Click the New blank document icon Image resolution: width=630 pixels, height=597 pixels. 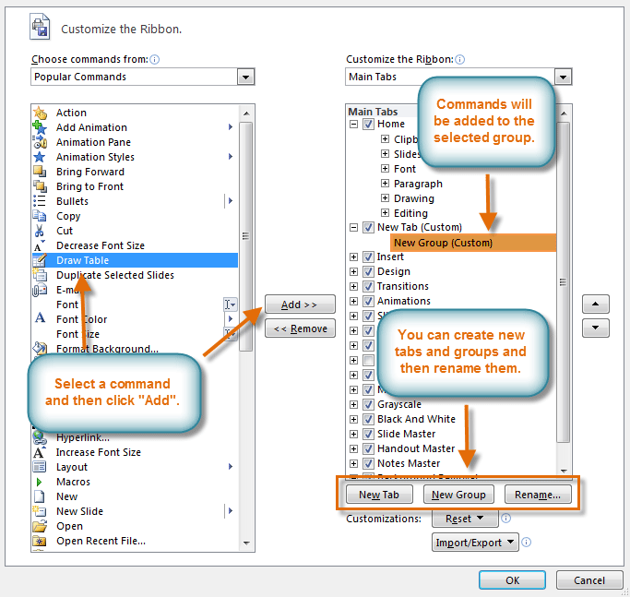[40, 496]
